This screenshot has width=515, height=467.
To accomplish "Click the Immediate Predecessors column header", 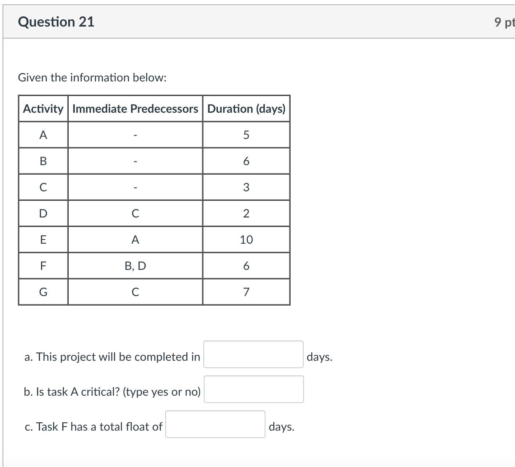I will [135, 108].
